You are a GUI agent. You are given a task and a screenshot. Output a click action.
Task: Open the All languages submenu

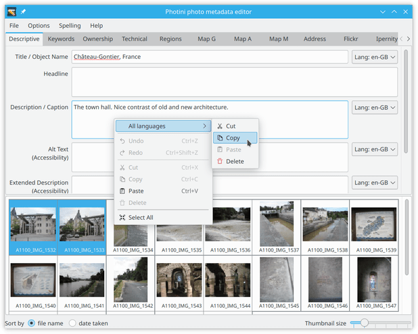point(163,126)
